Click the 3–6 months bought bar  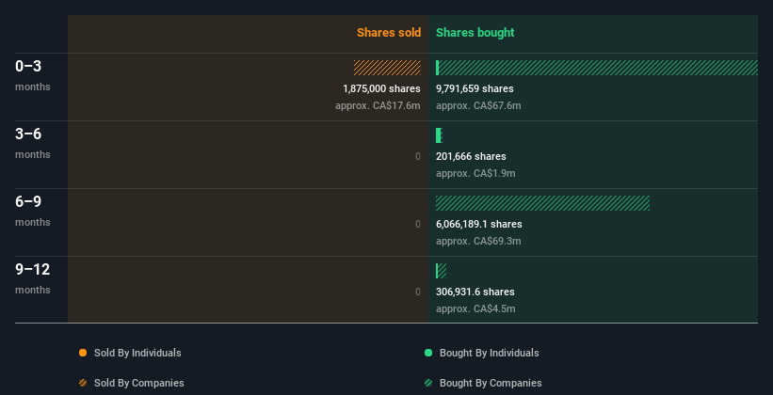[439, 135]
